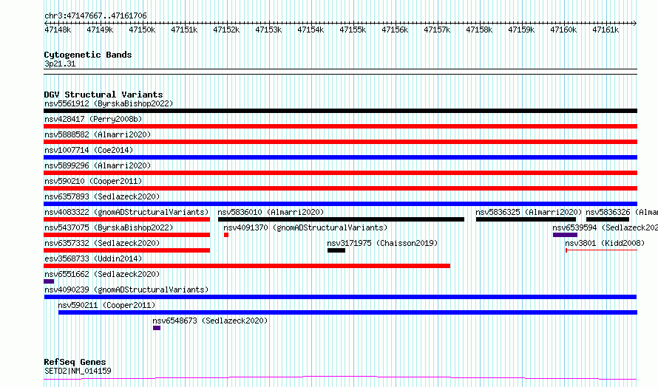Select the DGV Structural Variants track title
Screen dimensions: 658x387
point(104,95)
